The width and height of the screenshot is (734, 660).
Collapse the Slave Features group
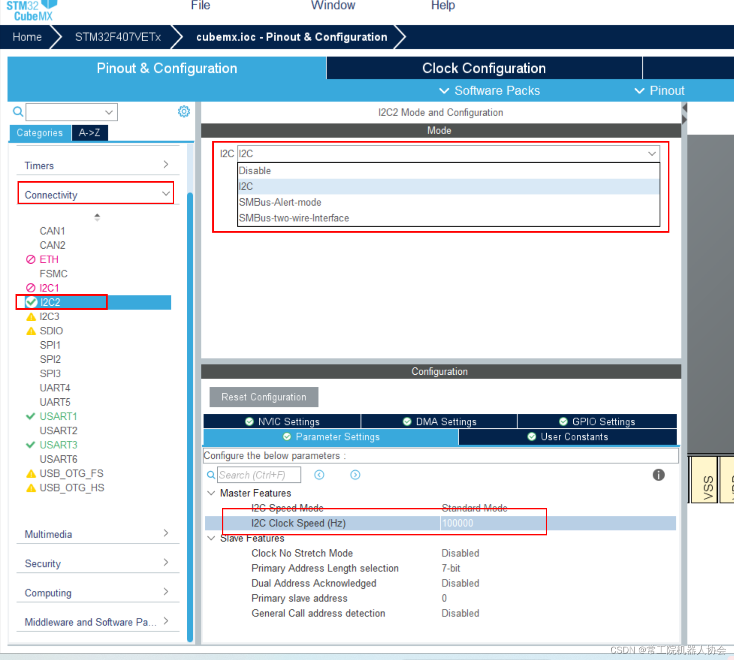(x=211, y=538)
